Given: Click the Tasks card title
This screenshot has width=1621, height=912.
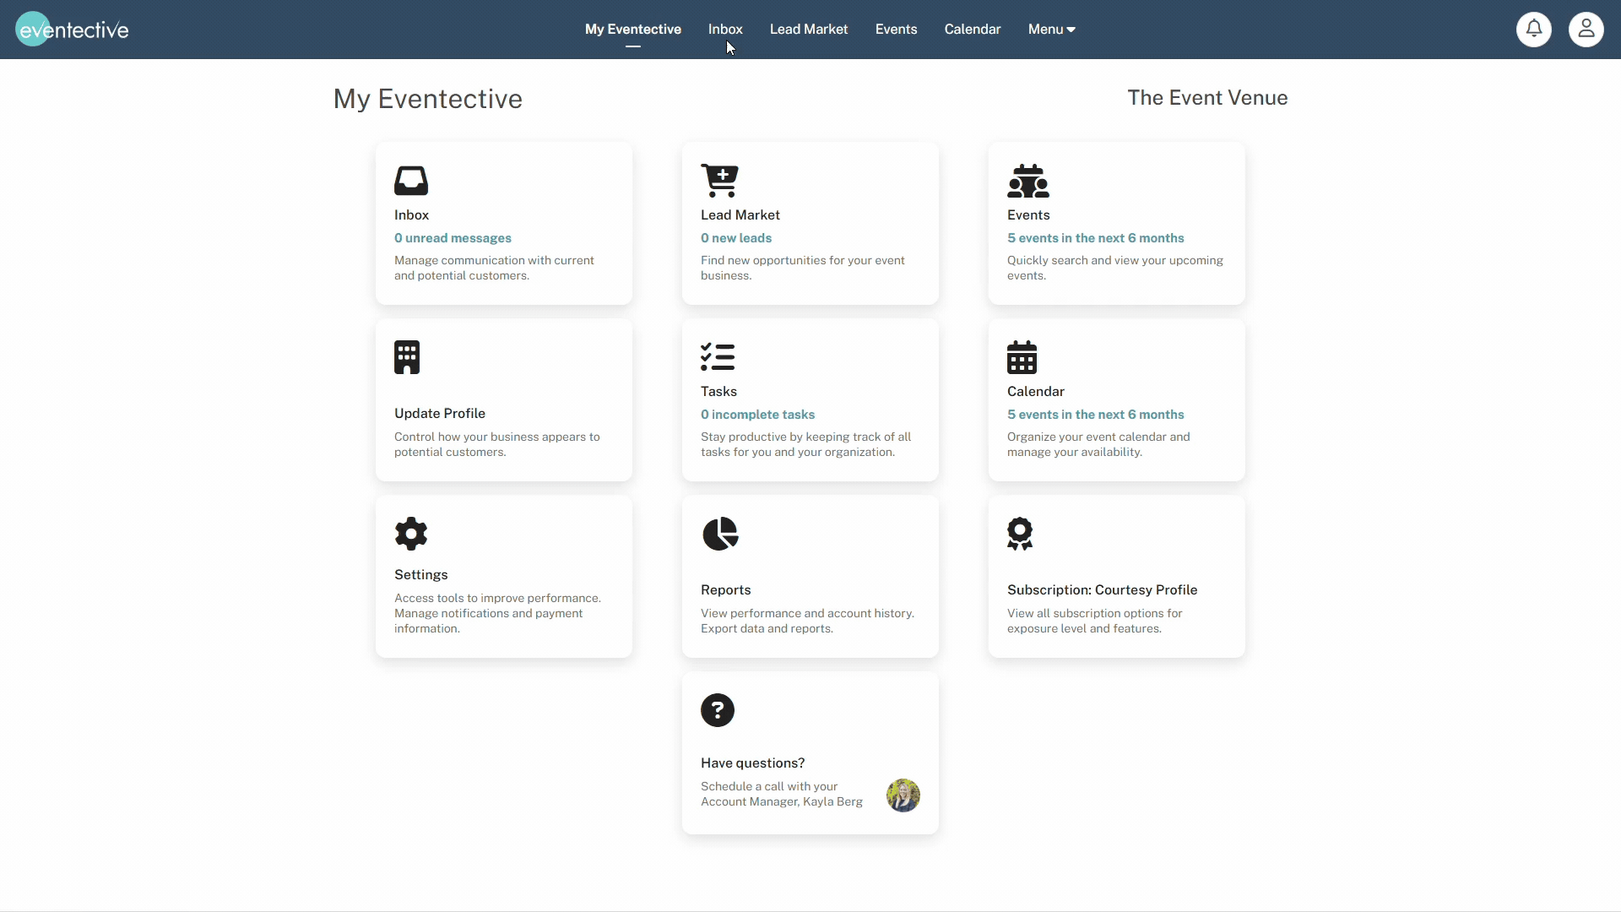Looking at the screenshot, I should 719,391.
